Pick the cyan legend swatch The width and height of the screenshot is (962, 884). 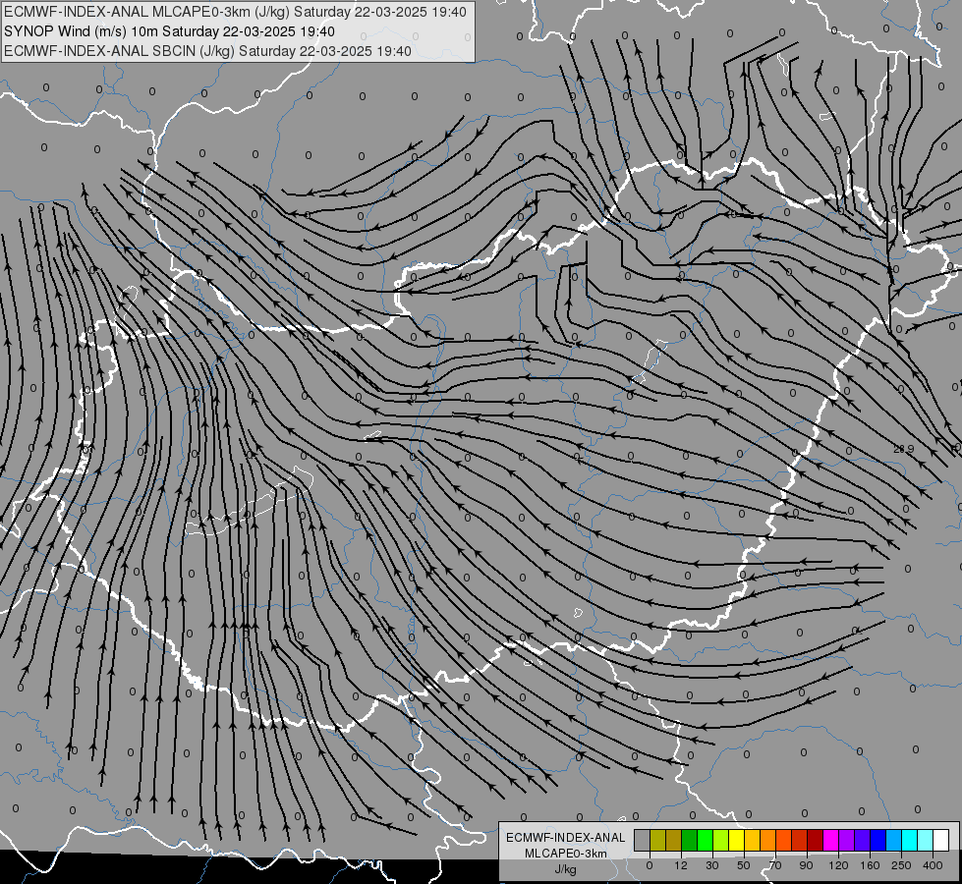point(909,840)
